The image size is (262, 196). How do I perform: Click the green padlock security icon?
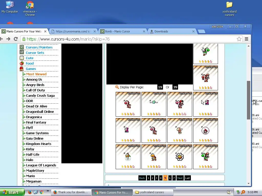24,39
